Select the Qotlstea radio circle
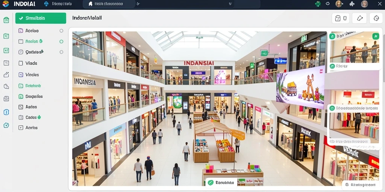The image size is (385, 192). coord(61,52)
